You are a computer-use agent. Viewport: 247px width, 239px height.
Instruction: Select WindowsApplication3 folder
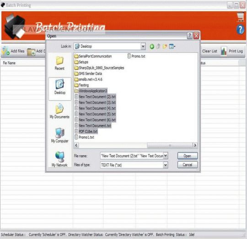click(91, 91)
